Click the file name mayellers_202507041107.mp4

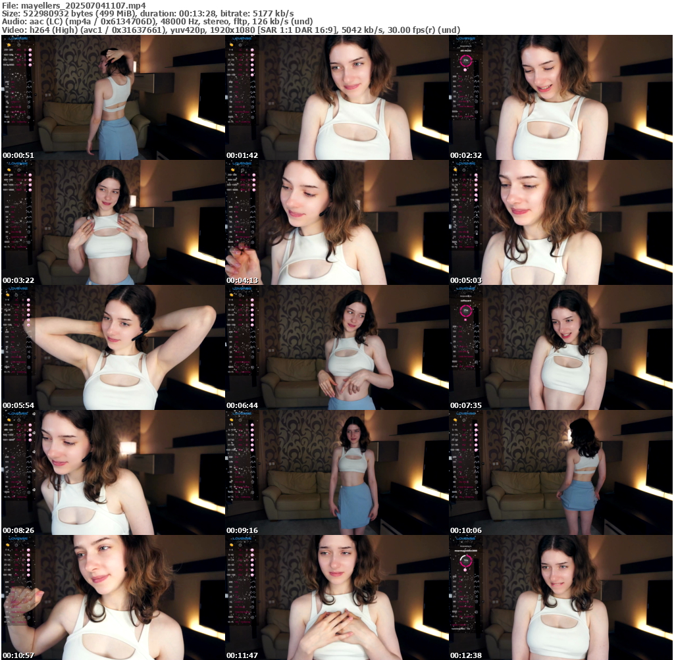coord(84,5)
